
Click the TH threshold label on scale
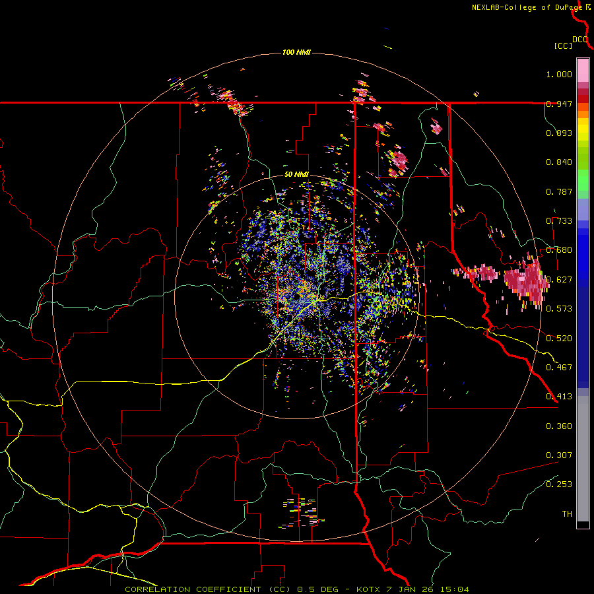pyautogui.click(x=567, y=514)
